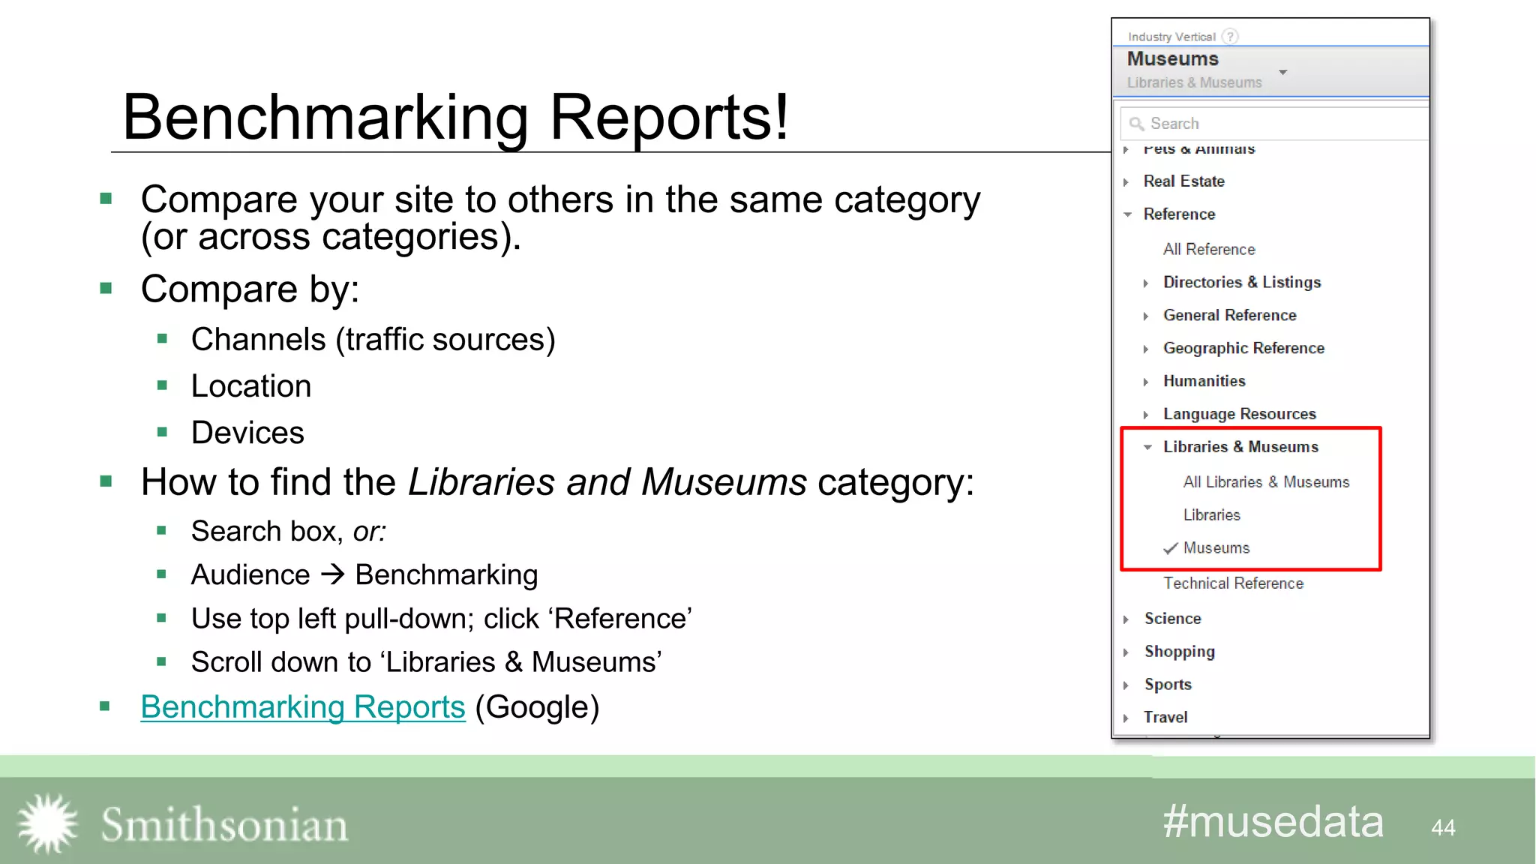Click the Language Resources label
The height and width of the screenshot is (864, 1536).
pyautogui.click(x=1239, y=414)
